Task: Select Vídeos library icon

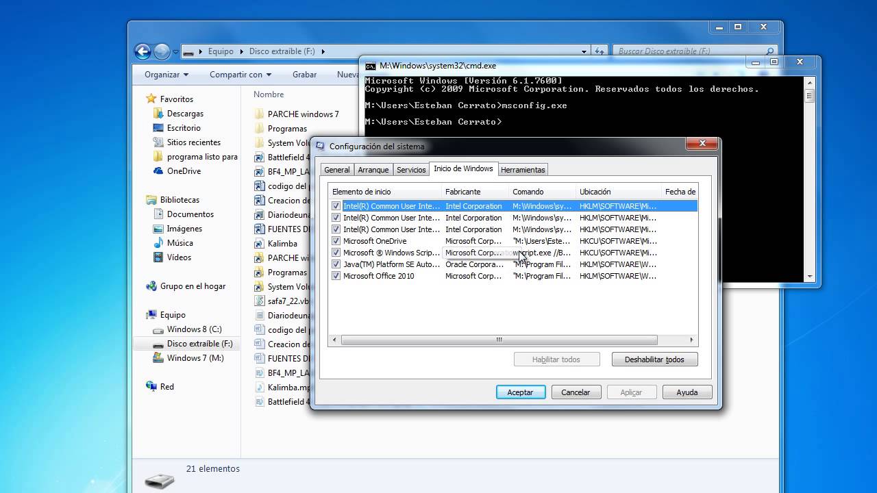Action: [x=158, y=257]
